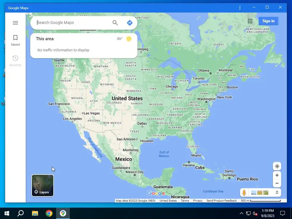The height and width of the screenshot is (219, 292).
Task: Click the Cuba label
Action: click(200, 168)
